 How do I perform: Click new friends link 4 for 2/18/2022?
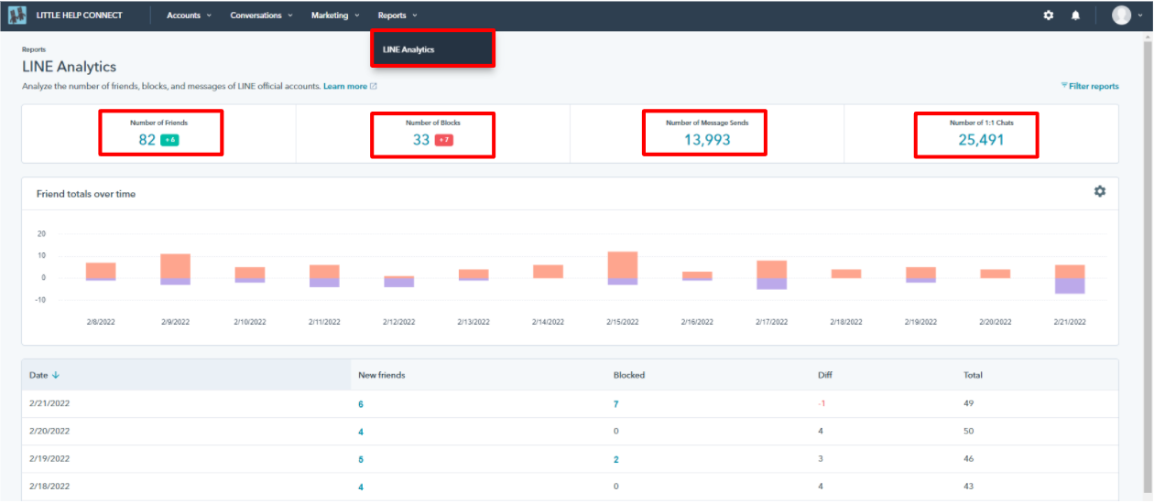tap(361, 487)
